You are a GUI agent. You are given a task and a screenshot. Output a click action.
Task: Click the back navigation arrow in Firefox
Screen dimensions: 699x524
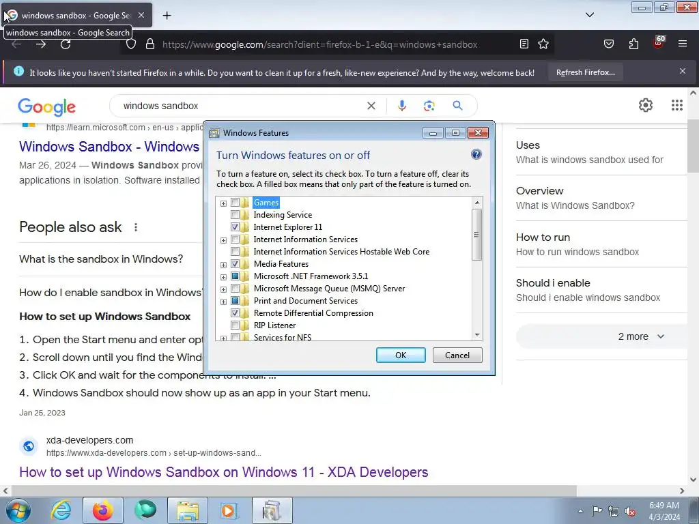click(16, 44)
